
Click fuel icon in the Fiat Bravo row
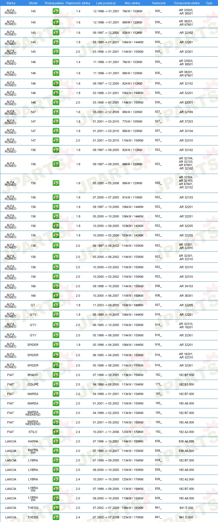click(x=56, y=375)
